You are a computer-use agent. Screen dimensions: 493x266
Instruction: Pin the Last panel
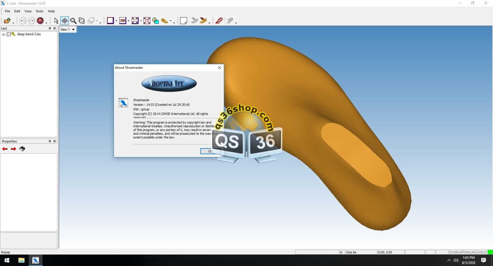coord(50,29)
